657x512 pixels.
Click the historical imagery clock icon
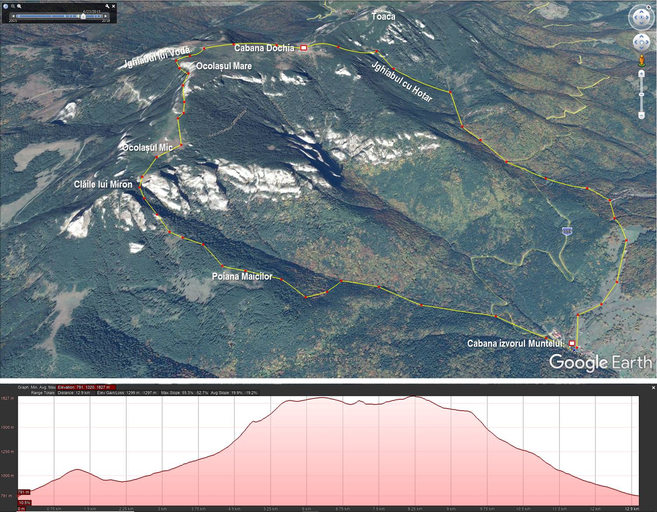click(x=6, y=6)
